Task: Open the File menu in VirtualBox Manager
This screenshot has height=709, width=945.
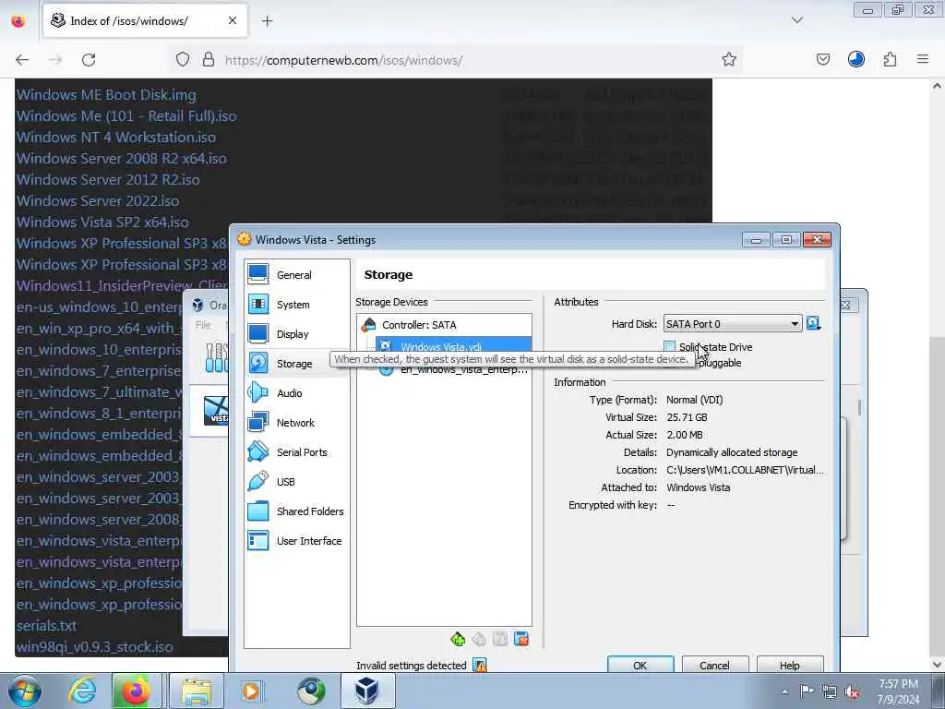Action: [203, 325]
